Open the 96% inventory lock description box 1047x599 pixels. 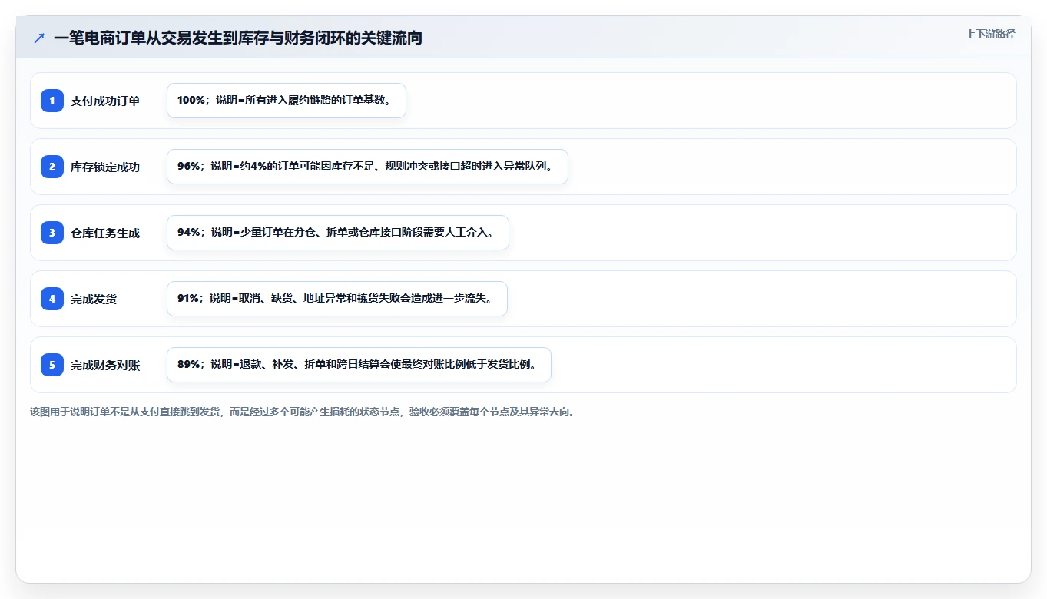(367, 167)
